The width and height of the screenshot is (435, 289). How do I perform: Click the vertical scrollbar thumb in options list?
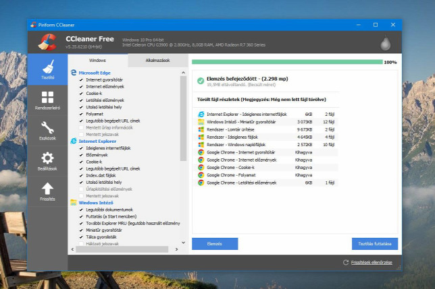[x=183, y=119]
